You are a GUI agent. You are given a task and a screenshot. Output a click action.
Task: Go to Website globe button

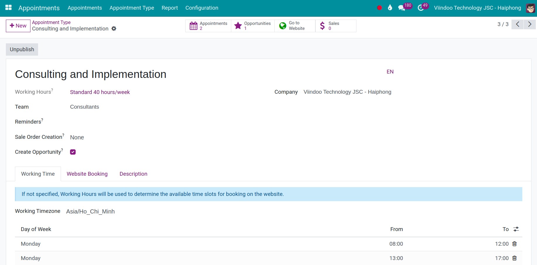[295, 26]
